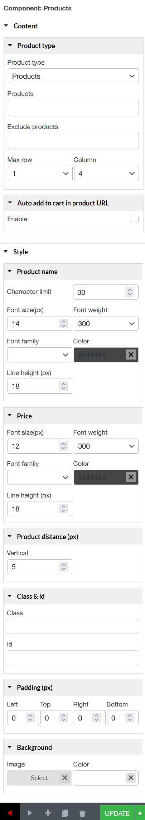Click the green UPDATE button
This screenshot has width=145, height=820.
tap(117, 813)
